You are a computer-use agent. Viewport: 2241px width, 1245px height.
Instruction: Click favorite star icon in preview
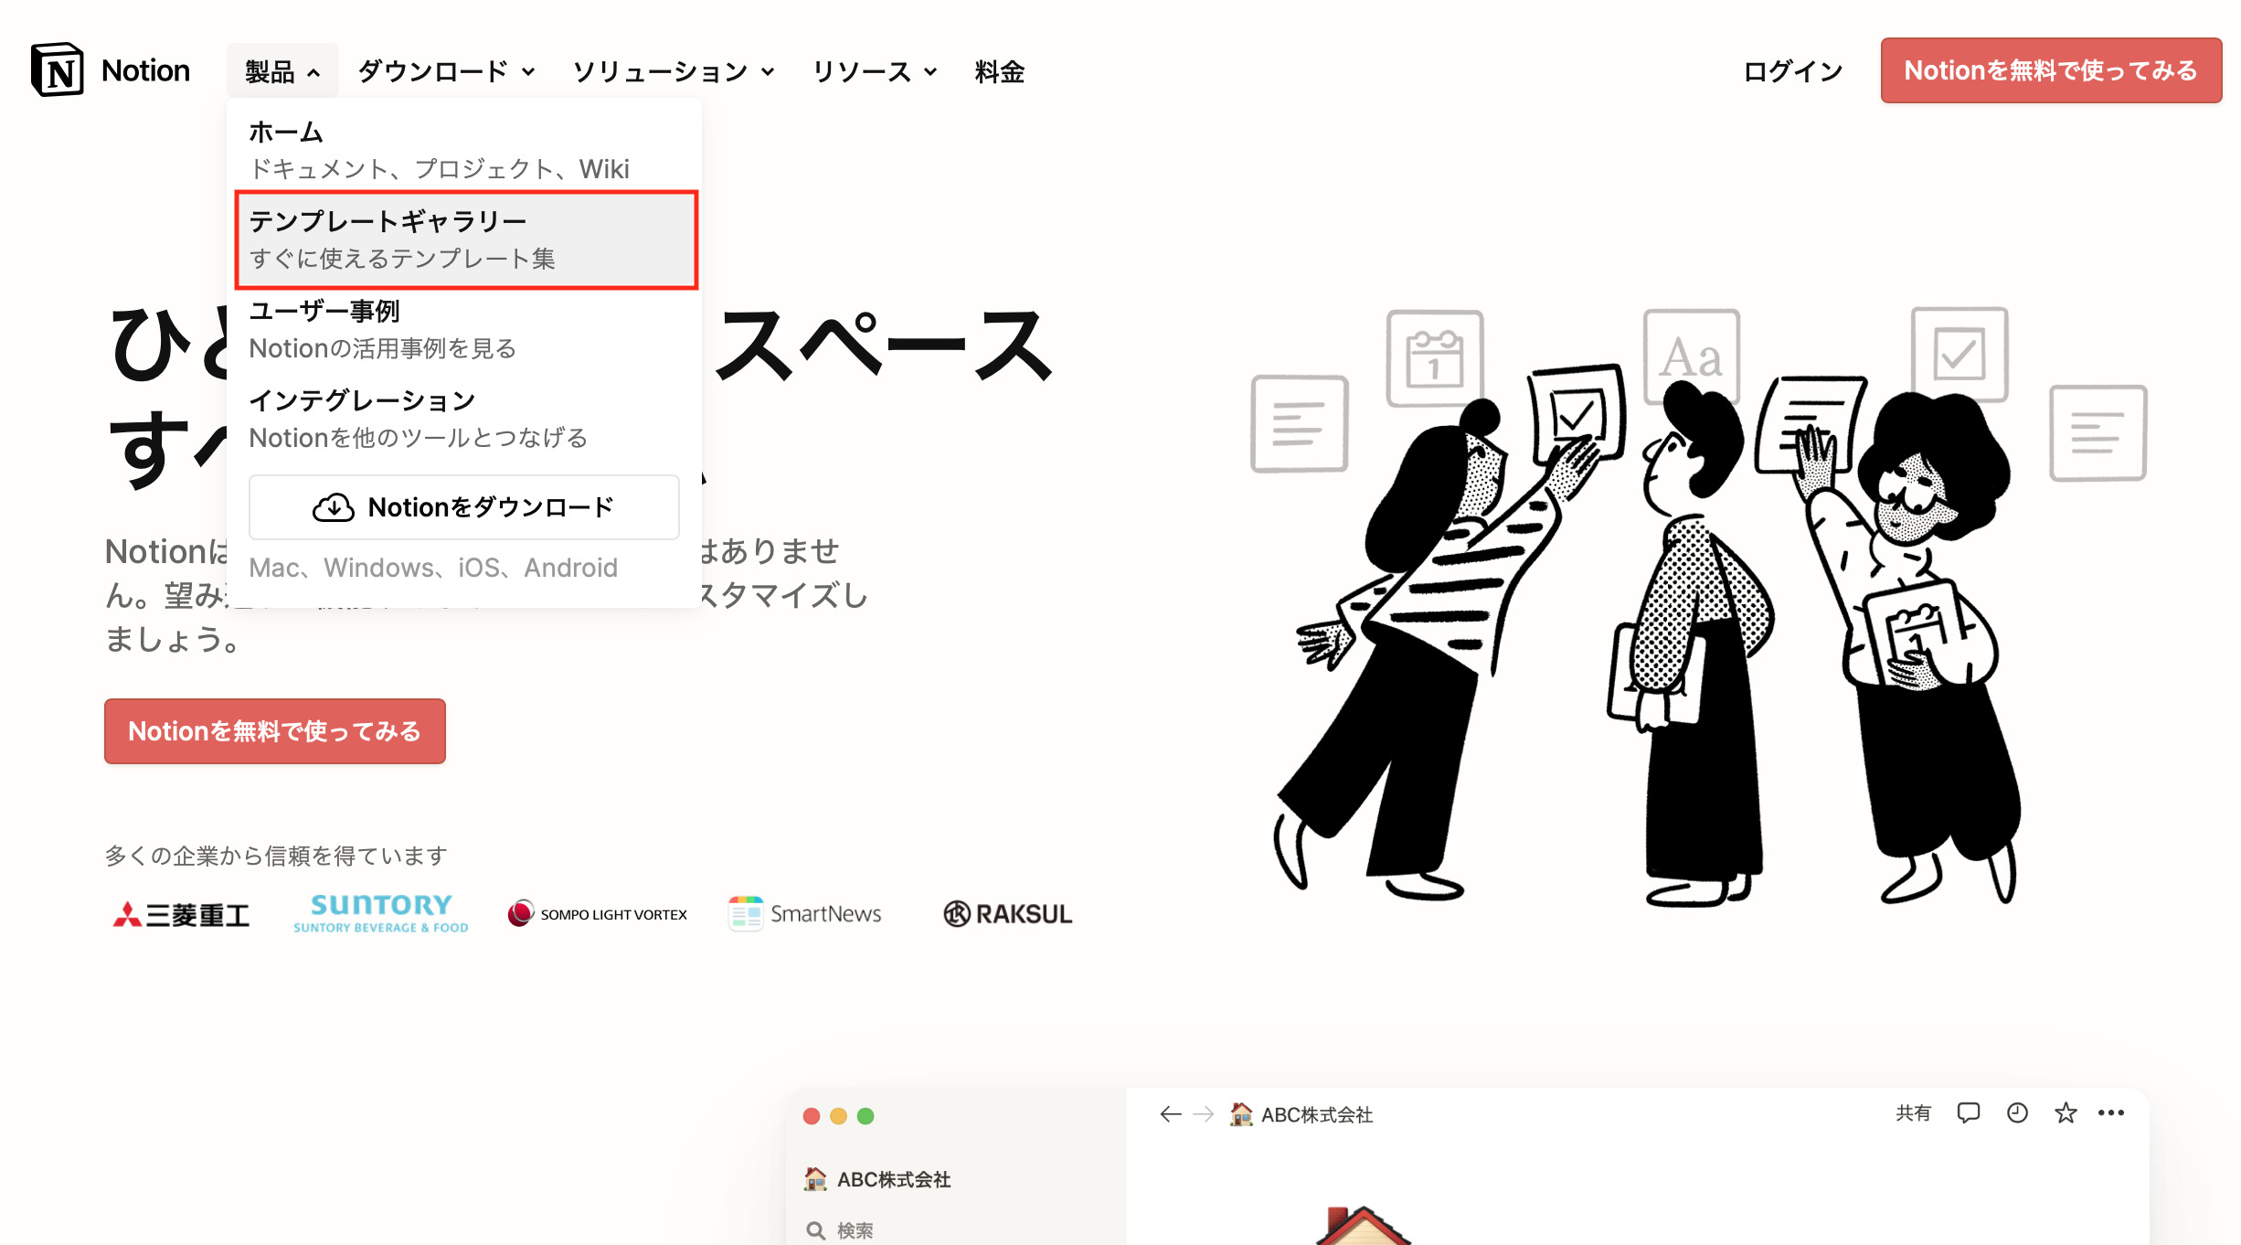point(2066,1113)
